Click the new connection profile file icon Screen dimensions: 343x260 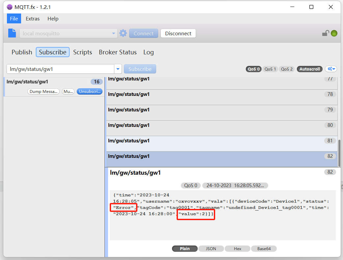coord(12,33)
